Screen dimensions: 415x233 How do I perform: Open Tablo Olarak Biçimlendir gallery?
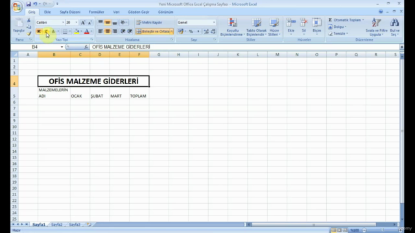[256, 27]
